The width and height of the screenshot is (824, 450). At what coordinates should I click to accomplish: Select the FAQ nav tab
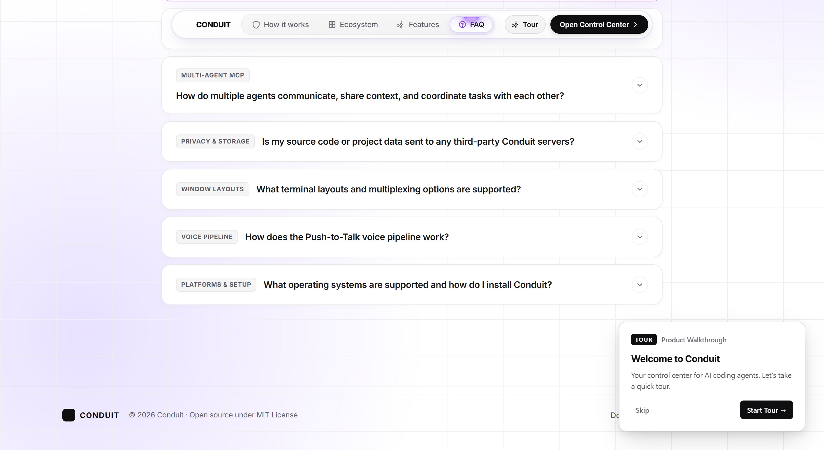(x=471, y=25)
